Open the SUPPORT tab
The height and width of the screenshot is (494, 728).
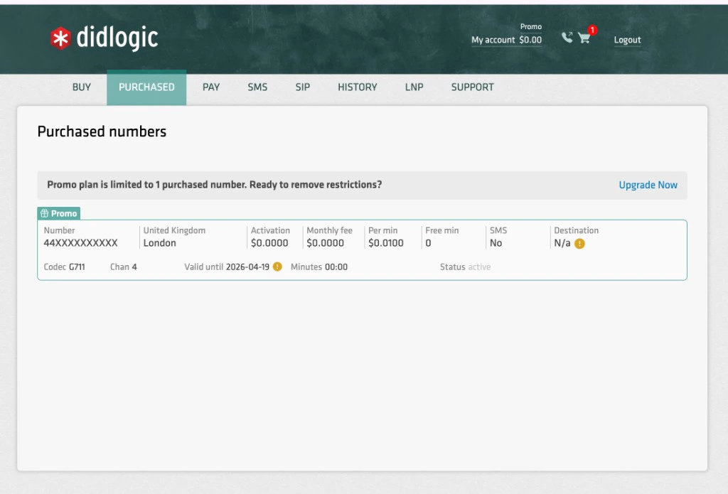[472, 87]
